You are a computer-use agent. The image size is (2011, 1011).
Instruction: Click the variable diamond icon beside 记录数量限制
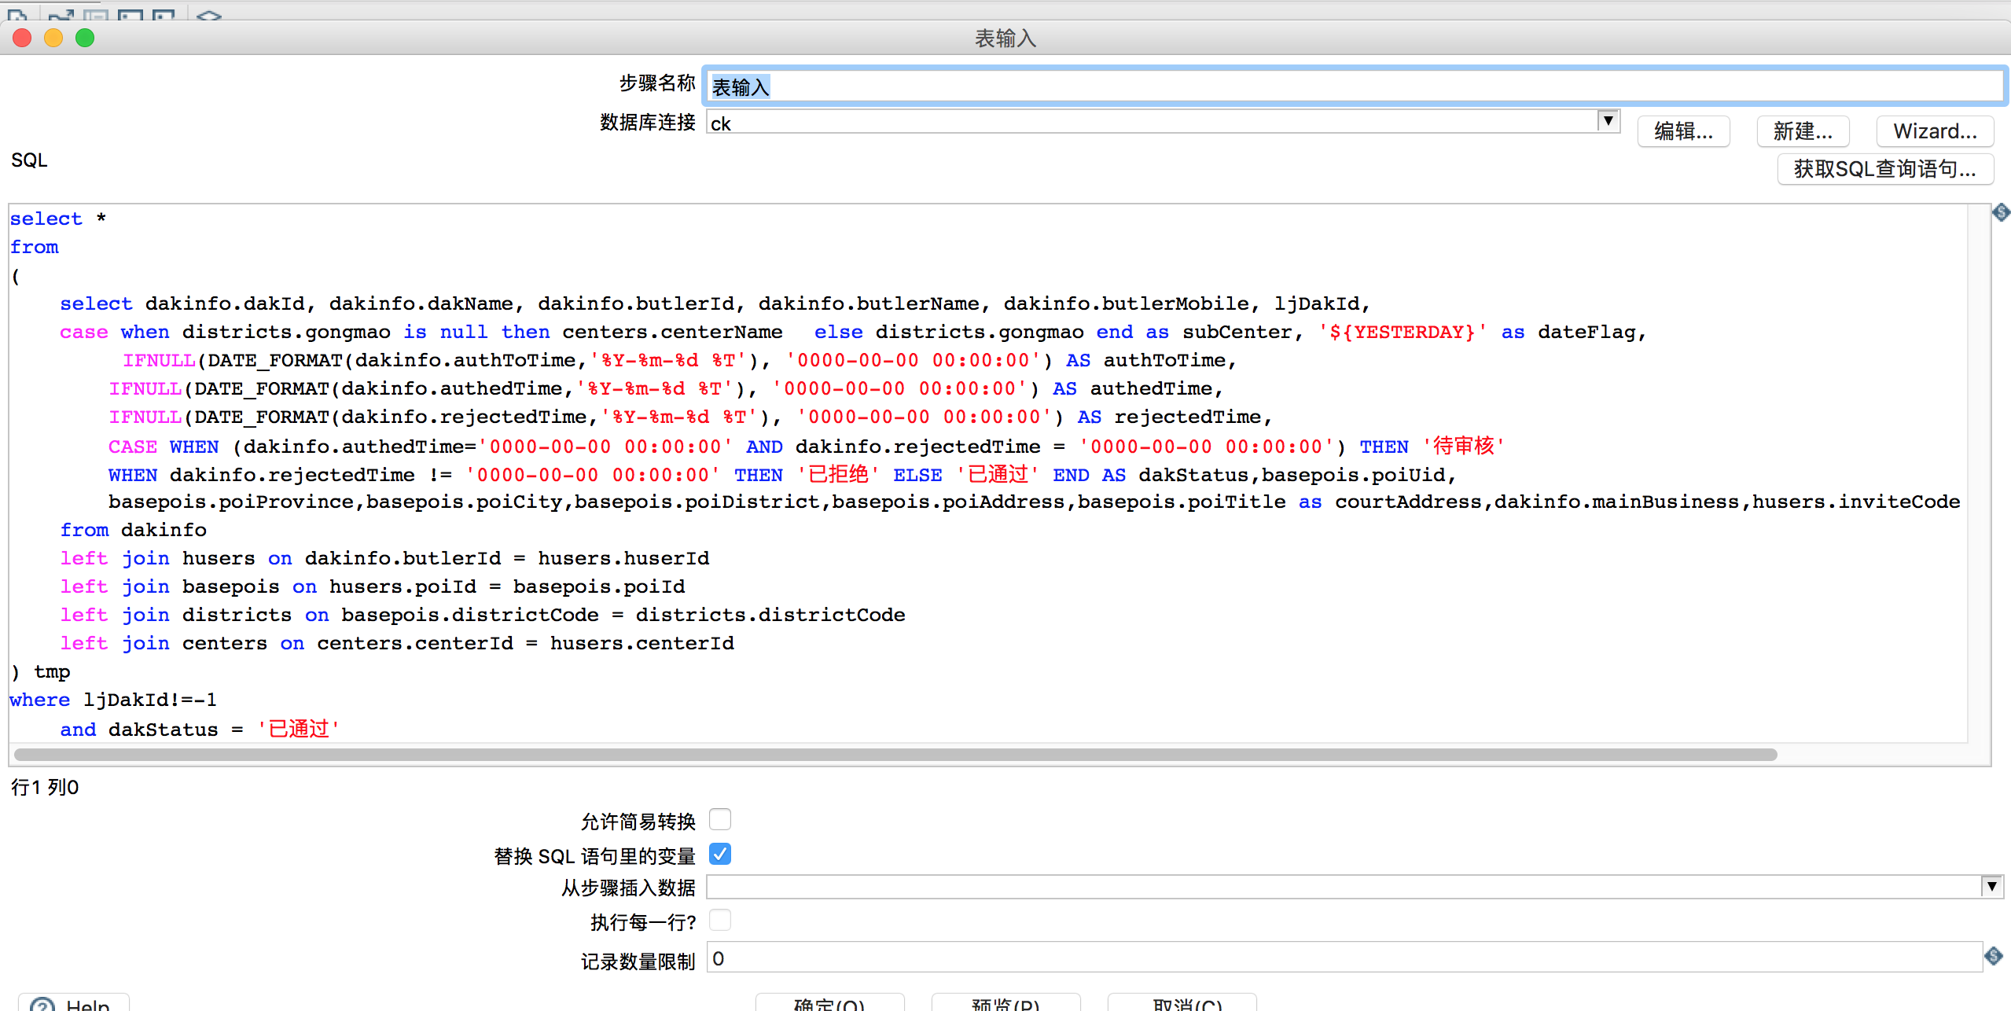(x=1993, y=956)
